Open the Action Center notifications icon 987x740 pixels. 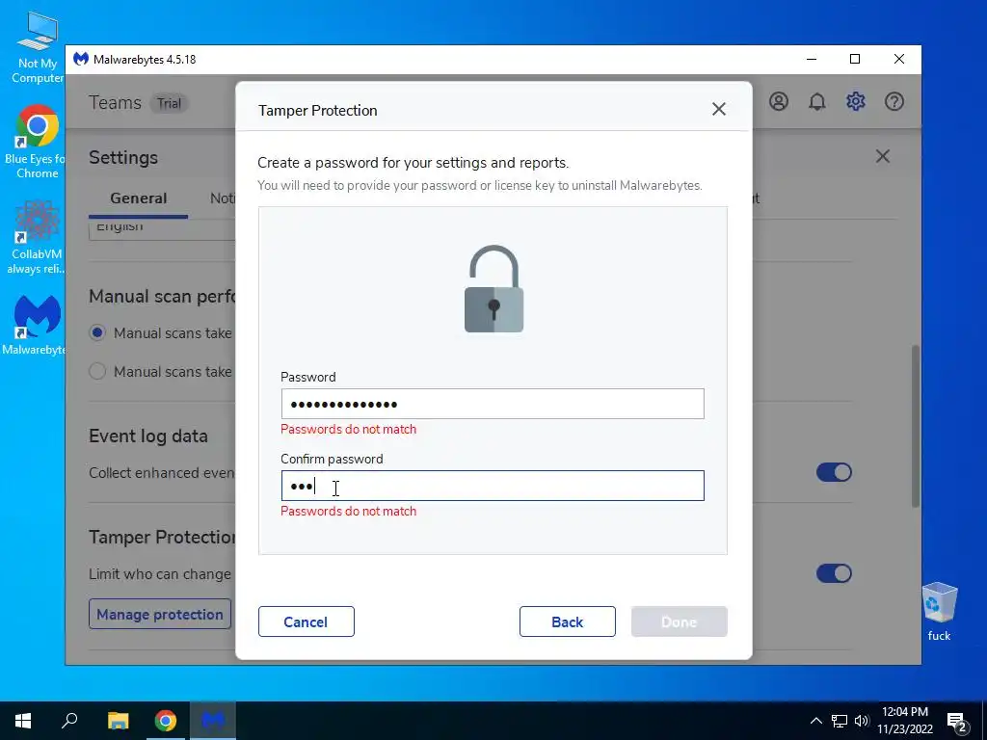pyautogui.click(x=957, y=722)
